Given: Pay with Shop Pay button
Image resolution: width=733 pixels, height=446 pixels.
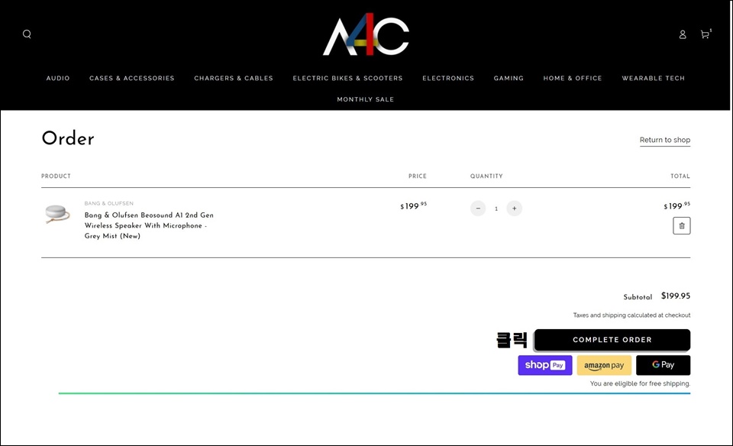Looking at the screenshot, I should tap(545, 365).
